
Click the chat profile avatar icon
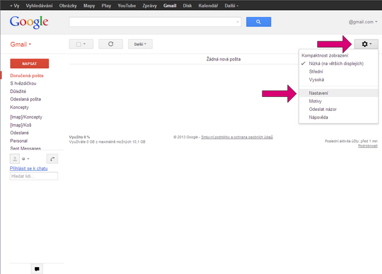tap(15, 159)
